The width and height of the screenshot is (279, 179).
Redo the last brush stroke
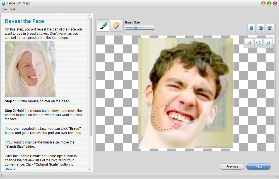coord(270,28)
